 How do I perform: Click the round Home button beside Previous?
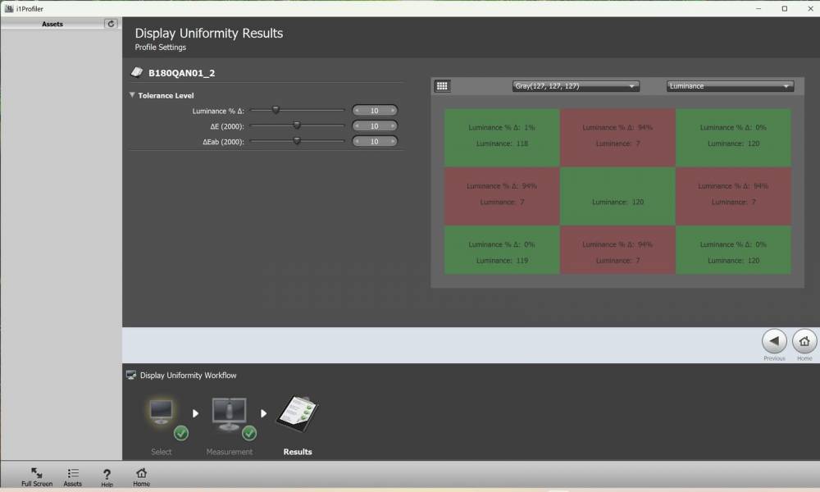(x=804, y=341)
